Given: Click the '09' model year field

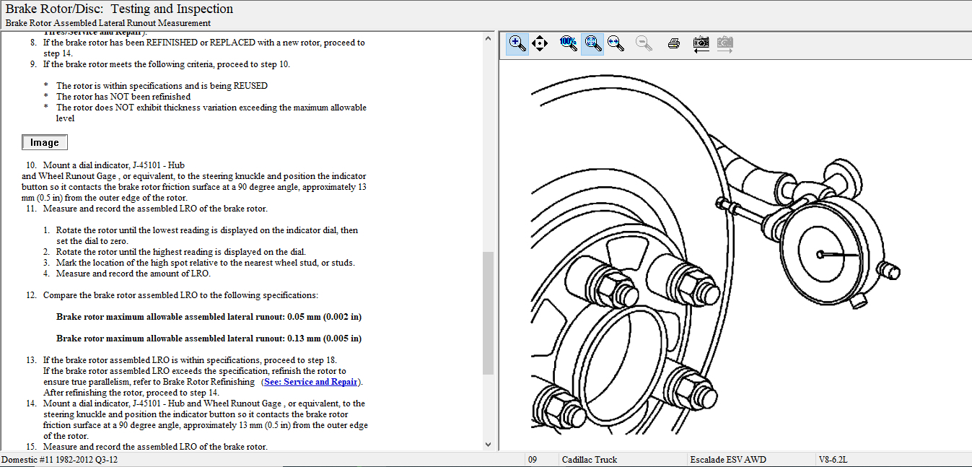Looking at the screenshot, I should pos(533,460).
